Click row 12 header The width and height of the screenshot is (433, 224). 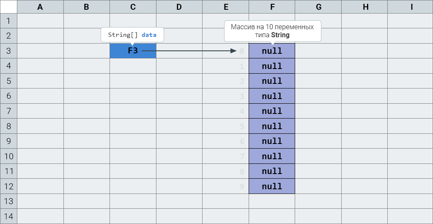pyautogui.click(x=8, y=186)
